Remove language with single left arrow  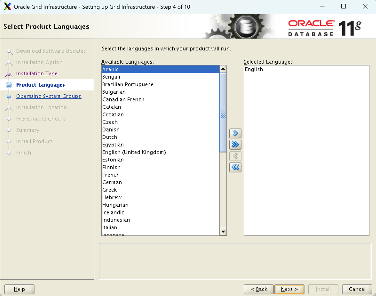coord(235,156)
